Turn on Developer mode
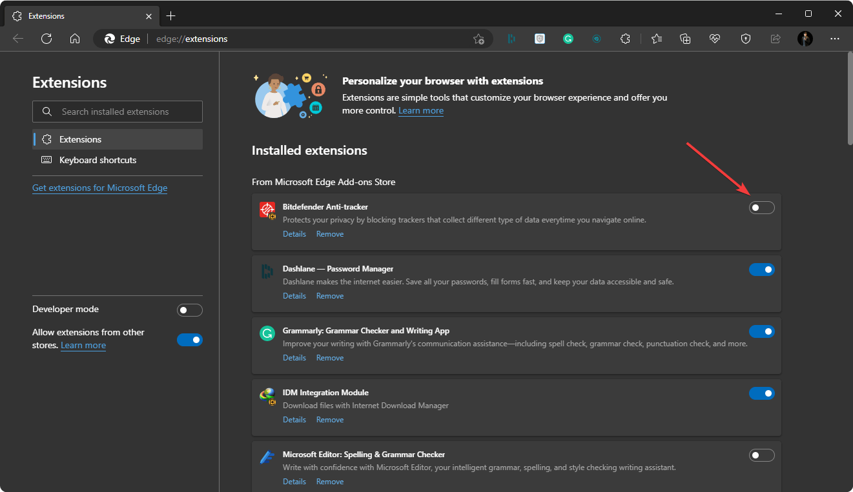The image size is (853, 492). point(190,310)
